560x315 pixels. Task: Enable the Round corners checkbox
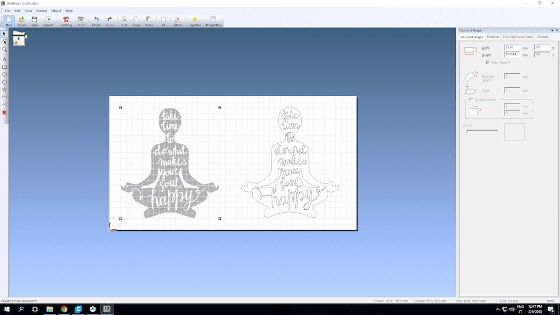coord(471,100)
